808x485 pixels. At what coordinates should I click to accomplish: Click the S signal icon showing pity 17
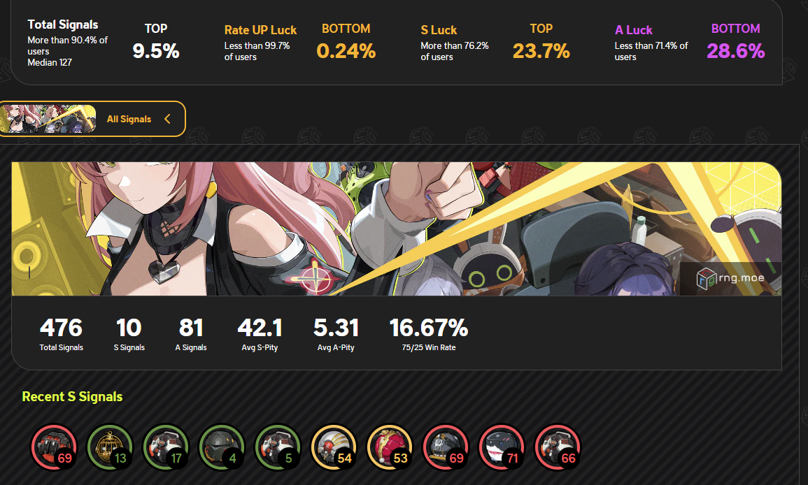click(166, 447)
